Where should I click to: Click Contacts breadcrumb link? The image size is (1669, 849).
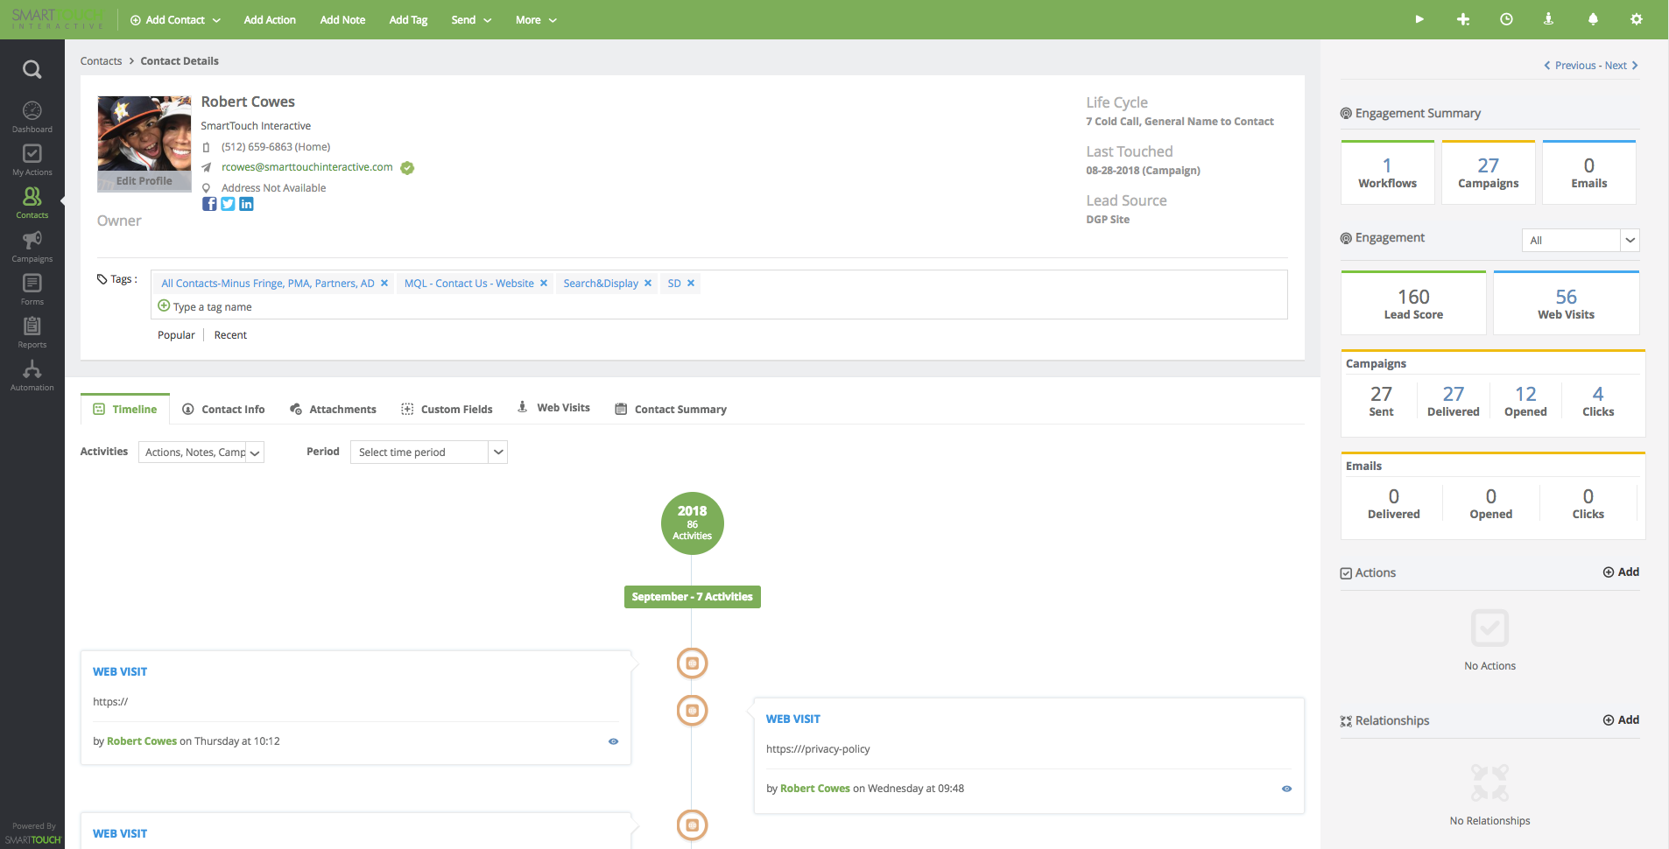pos(101,61)
